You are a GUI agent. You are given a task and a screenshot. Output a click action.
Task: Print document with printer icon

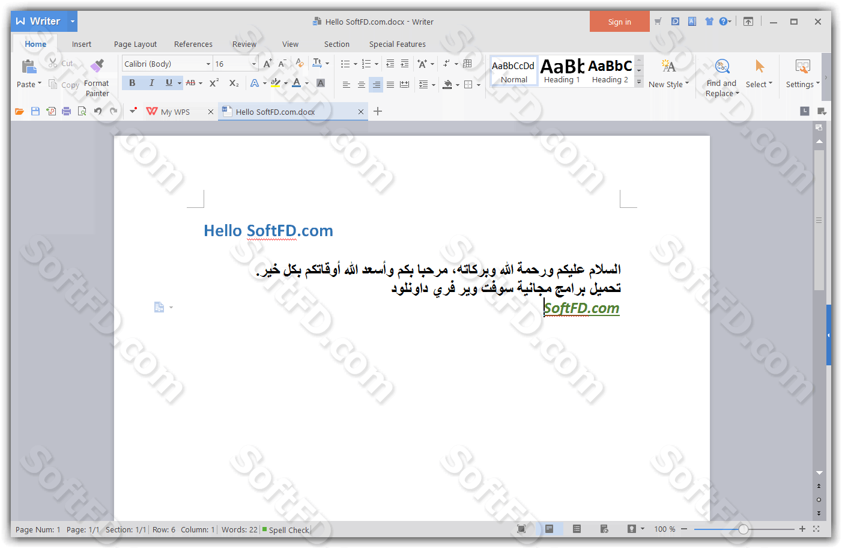(x=67, y=111)
